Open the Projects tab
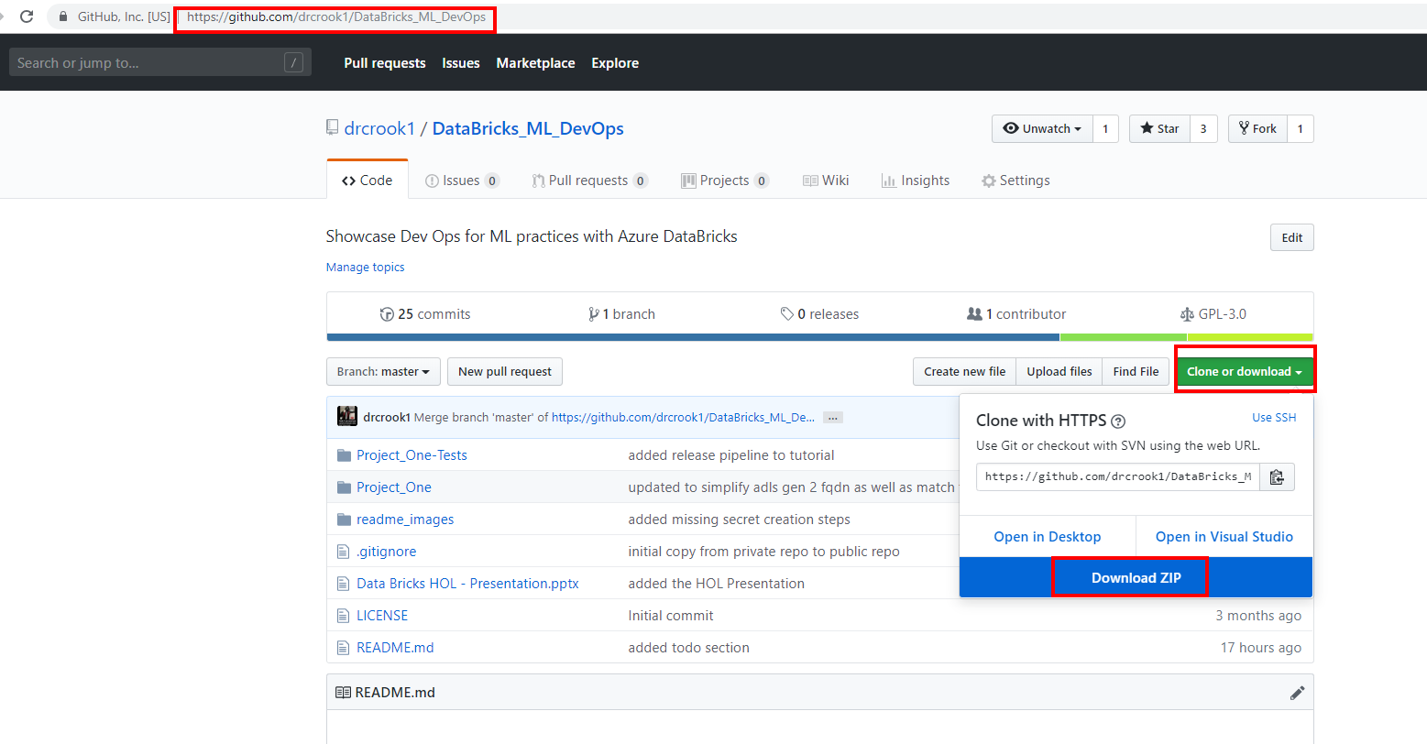The image size is (1427, 744). coord(724,181)
